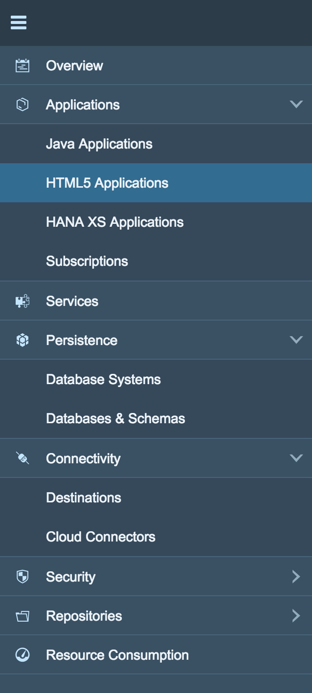
Task: Select the Resource Consumption gauge icon
Action: (x=22, y=654)
